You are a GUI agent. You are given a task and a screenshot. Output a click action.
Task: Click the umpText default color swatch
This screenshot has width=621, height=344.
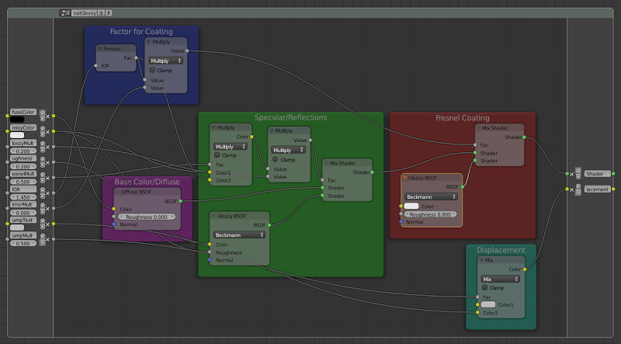click(17, 228)
